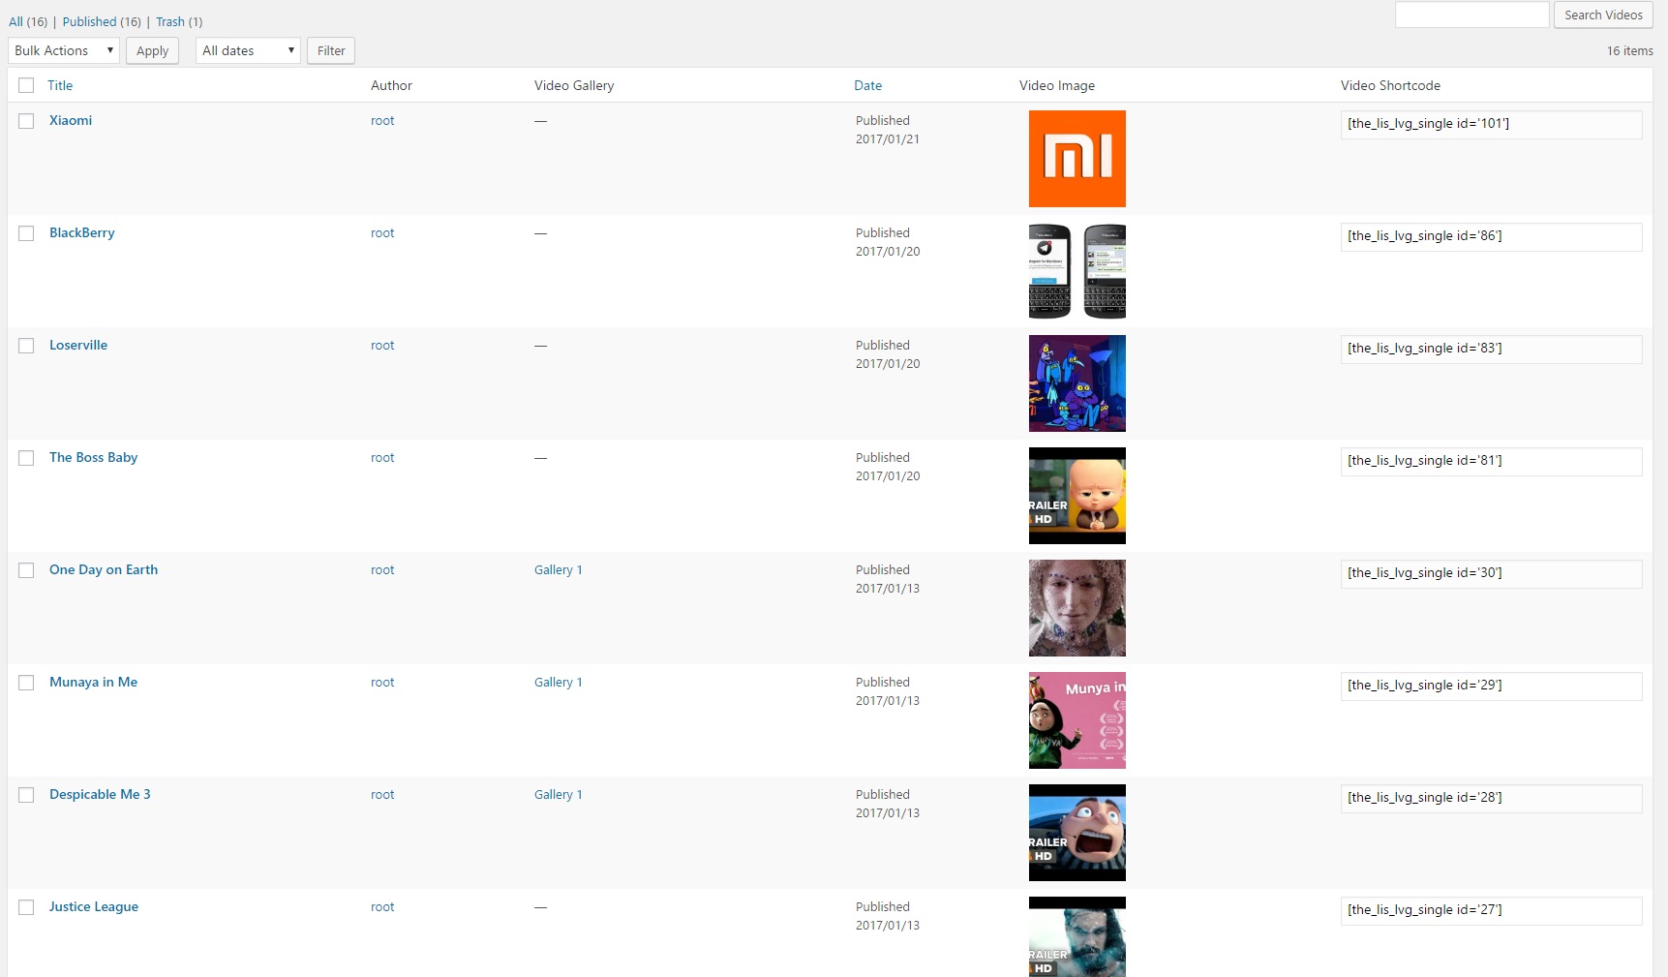This screenshot has height=977, width=1668.
Task: Click the Video Image column header
Action: coord(1057,85)
